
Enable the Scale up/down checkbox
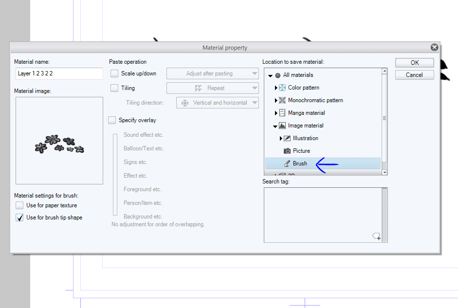point(114,73)
